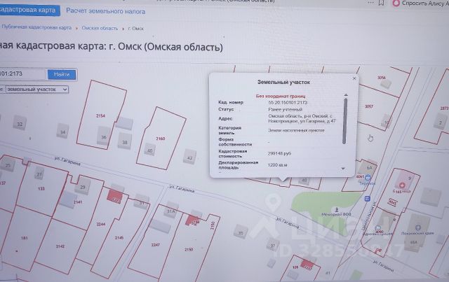
Task: Click the cadastral number 55:20:150101:2173
Action: tap(288, 103)
